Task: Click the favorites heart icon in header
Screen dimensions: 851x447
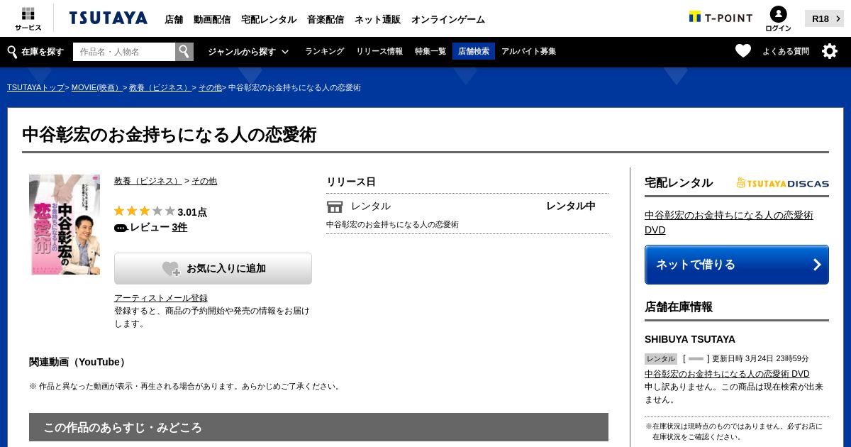Action: click(x=743, y=51)
